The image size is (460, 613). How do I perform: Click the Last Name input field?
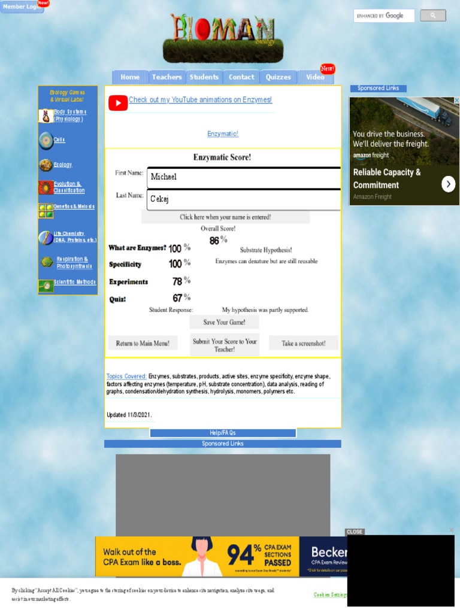(244, 200)
